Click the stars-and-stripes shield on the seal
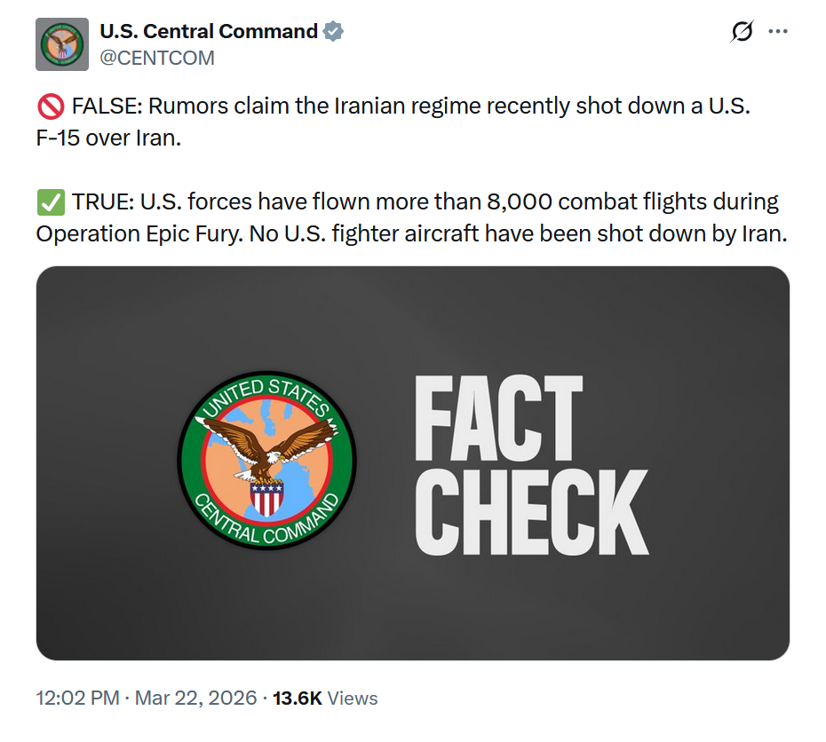 [266, 500]
